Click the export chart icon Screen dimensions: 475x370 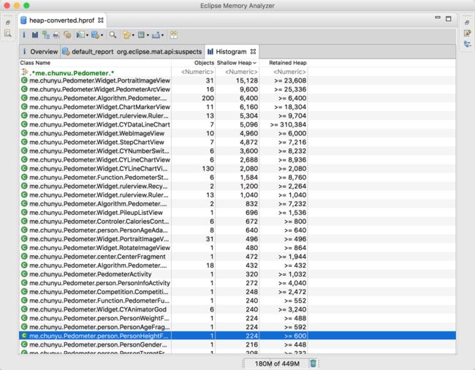point(156,35)
